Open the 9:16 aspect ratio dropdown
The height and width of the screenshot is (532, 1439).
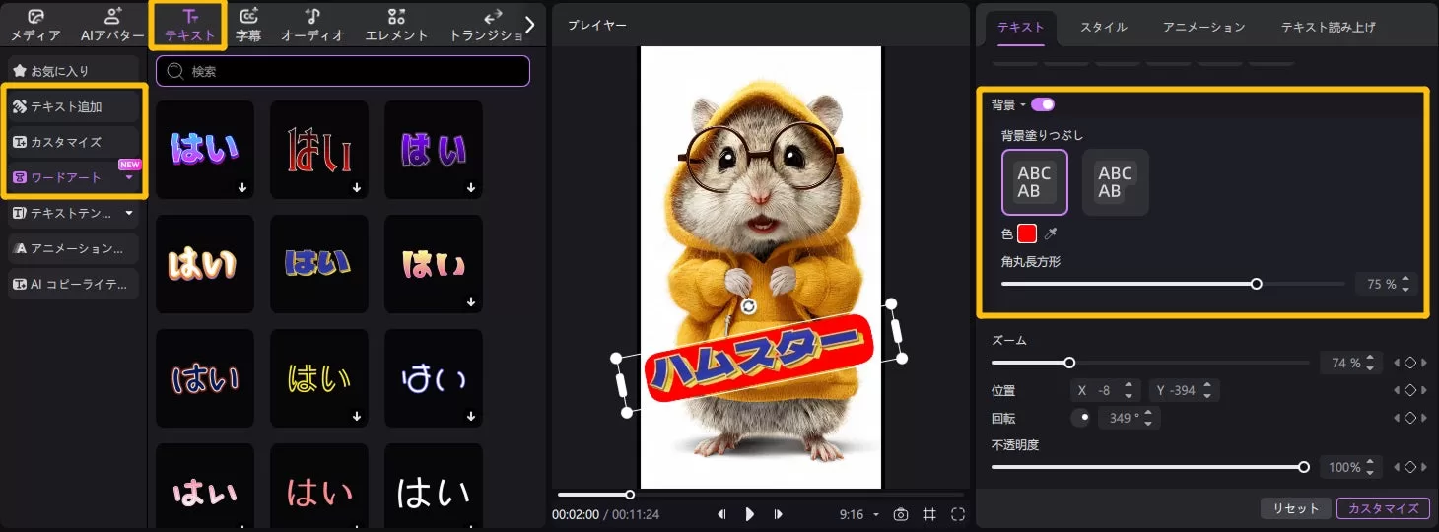pos(857,514)
